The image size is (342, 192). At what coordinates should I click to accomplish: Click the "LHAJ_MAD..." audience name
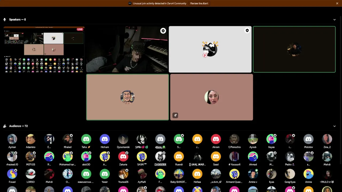point(197,165)
